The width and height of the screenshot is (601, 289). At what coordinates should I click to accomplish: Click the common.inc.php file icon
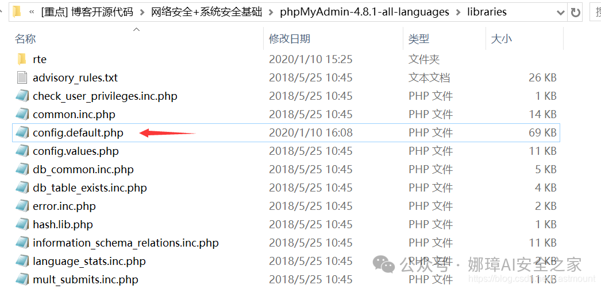22,114
